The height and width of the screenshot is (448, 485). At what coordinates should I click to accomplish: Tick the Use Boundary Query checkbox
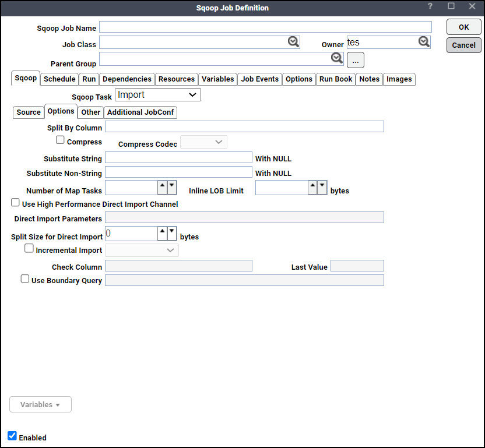[24, 278]
